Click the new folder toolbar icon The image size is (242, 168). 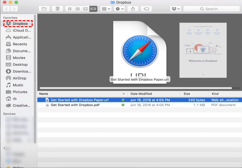point(44,9)
